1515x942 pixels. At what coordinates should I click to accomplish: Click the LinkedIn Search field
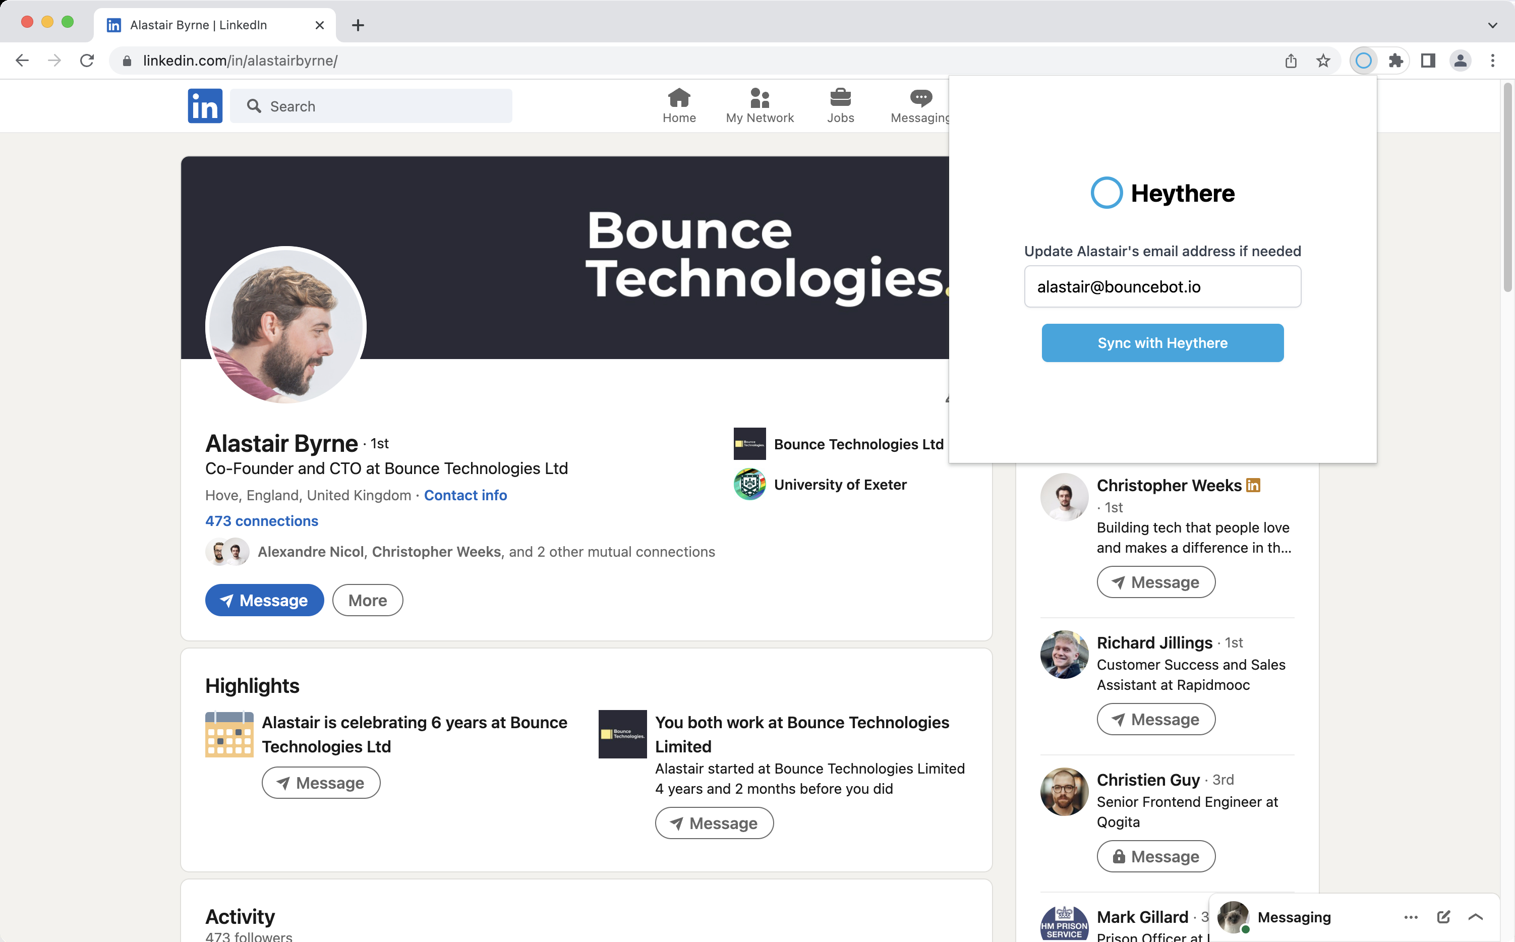[x=371, y=106]
